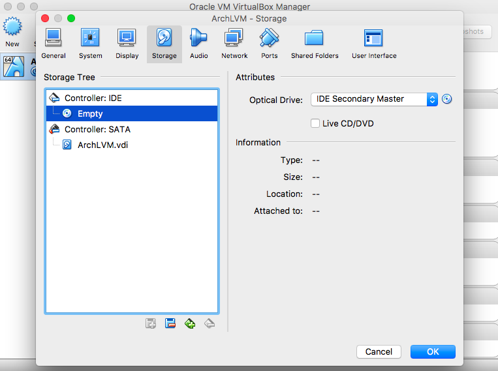Open the Shared Folders settings tab
498x371 pixels.
315,44
